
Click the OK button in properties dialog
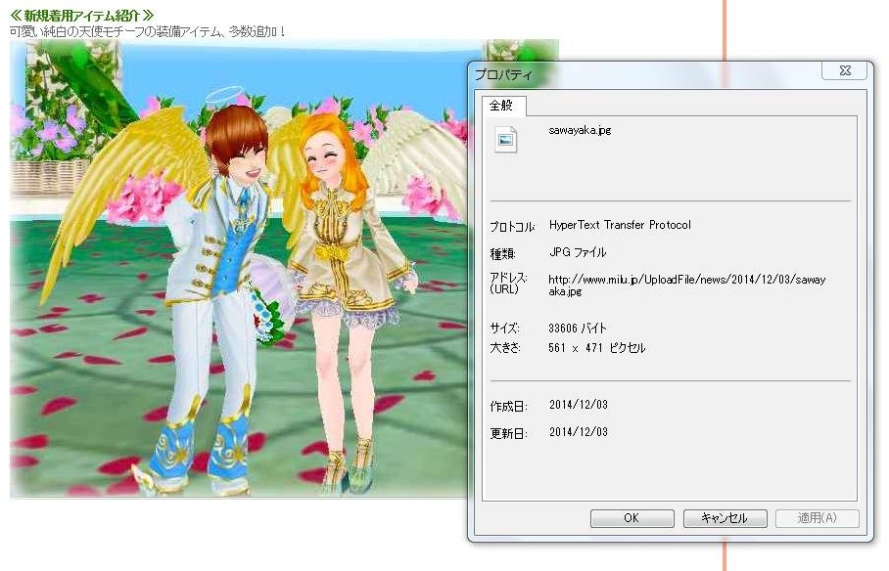point(632,518)
